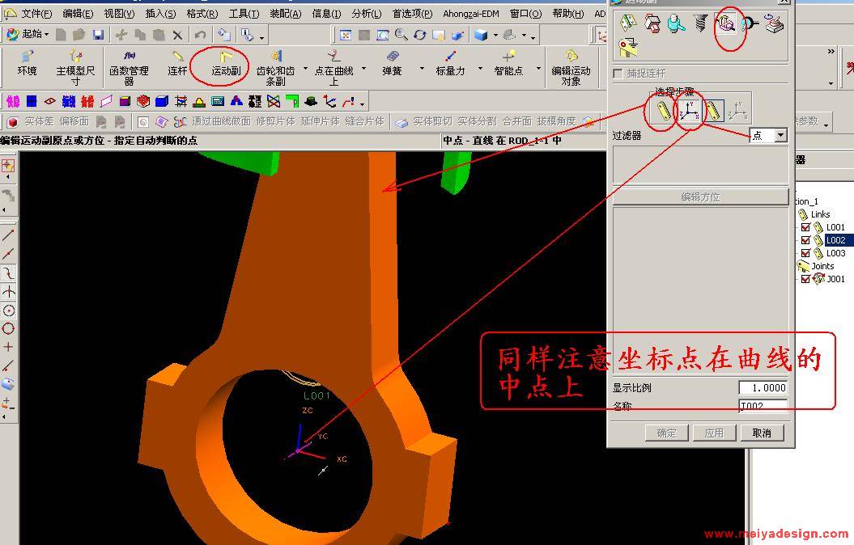Enable the 捕捉连杆 snap links checkbox

click(x=618, y=74)
